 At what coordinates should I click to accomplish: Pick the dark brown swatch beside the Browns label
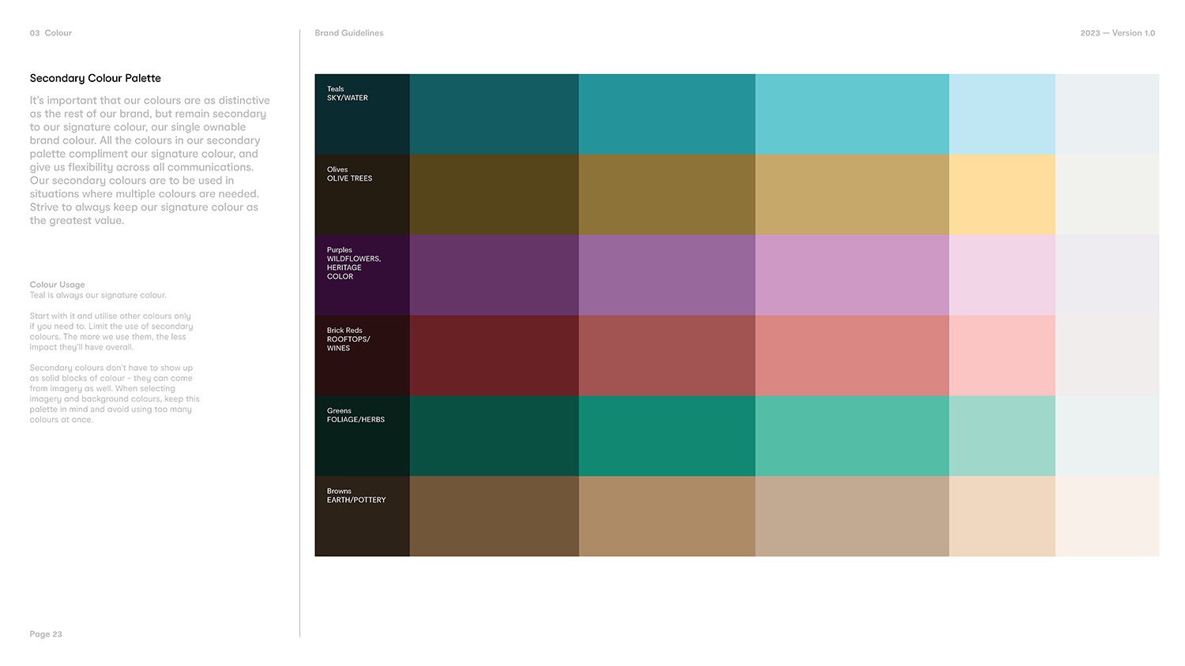[495, 516]
